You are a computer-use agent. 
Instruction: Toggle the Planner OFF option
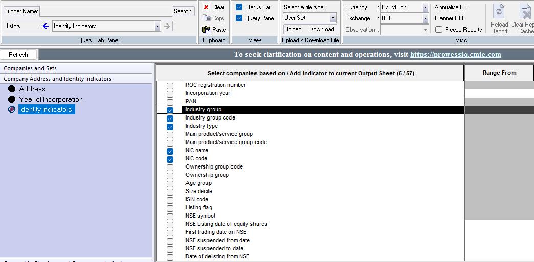[450, 18]
